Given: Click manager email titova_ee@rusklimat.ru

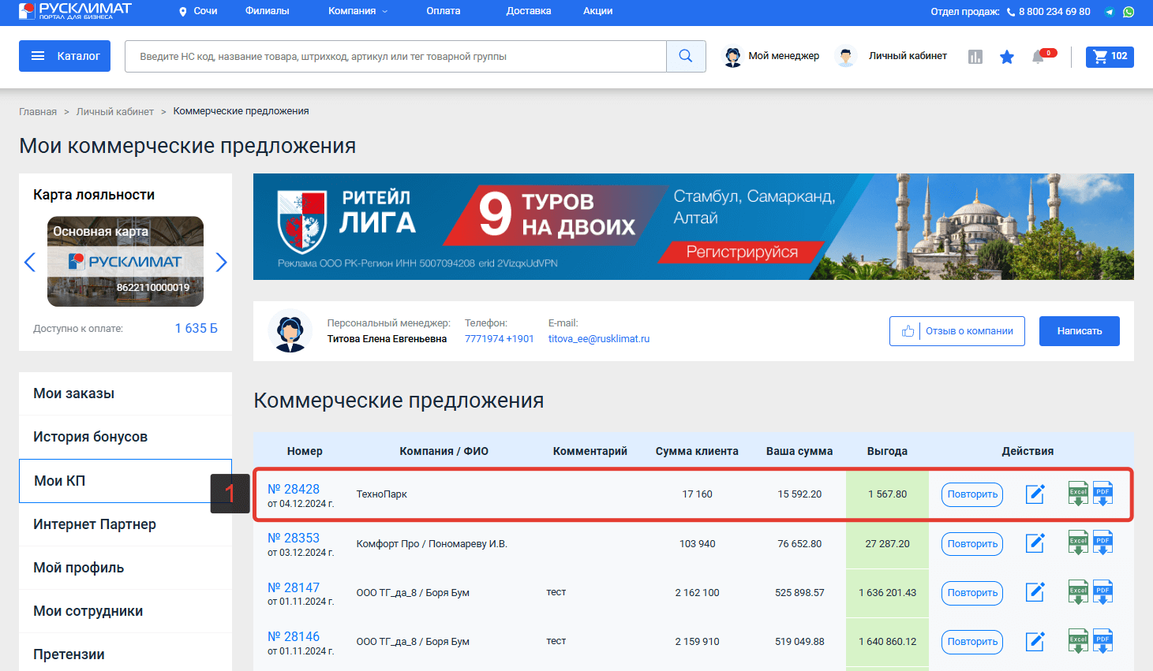Looking at the screenshot, I should coord(599,339).
